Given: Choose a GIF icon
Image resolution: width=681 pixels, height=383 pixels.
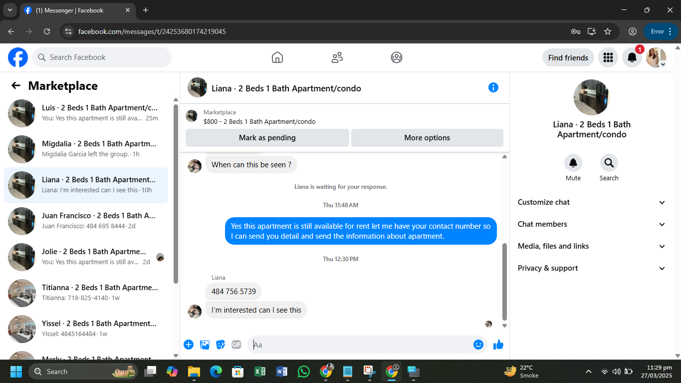Looking at the screenshot, I should click(236, 345).
